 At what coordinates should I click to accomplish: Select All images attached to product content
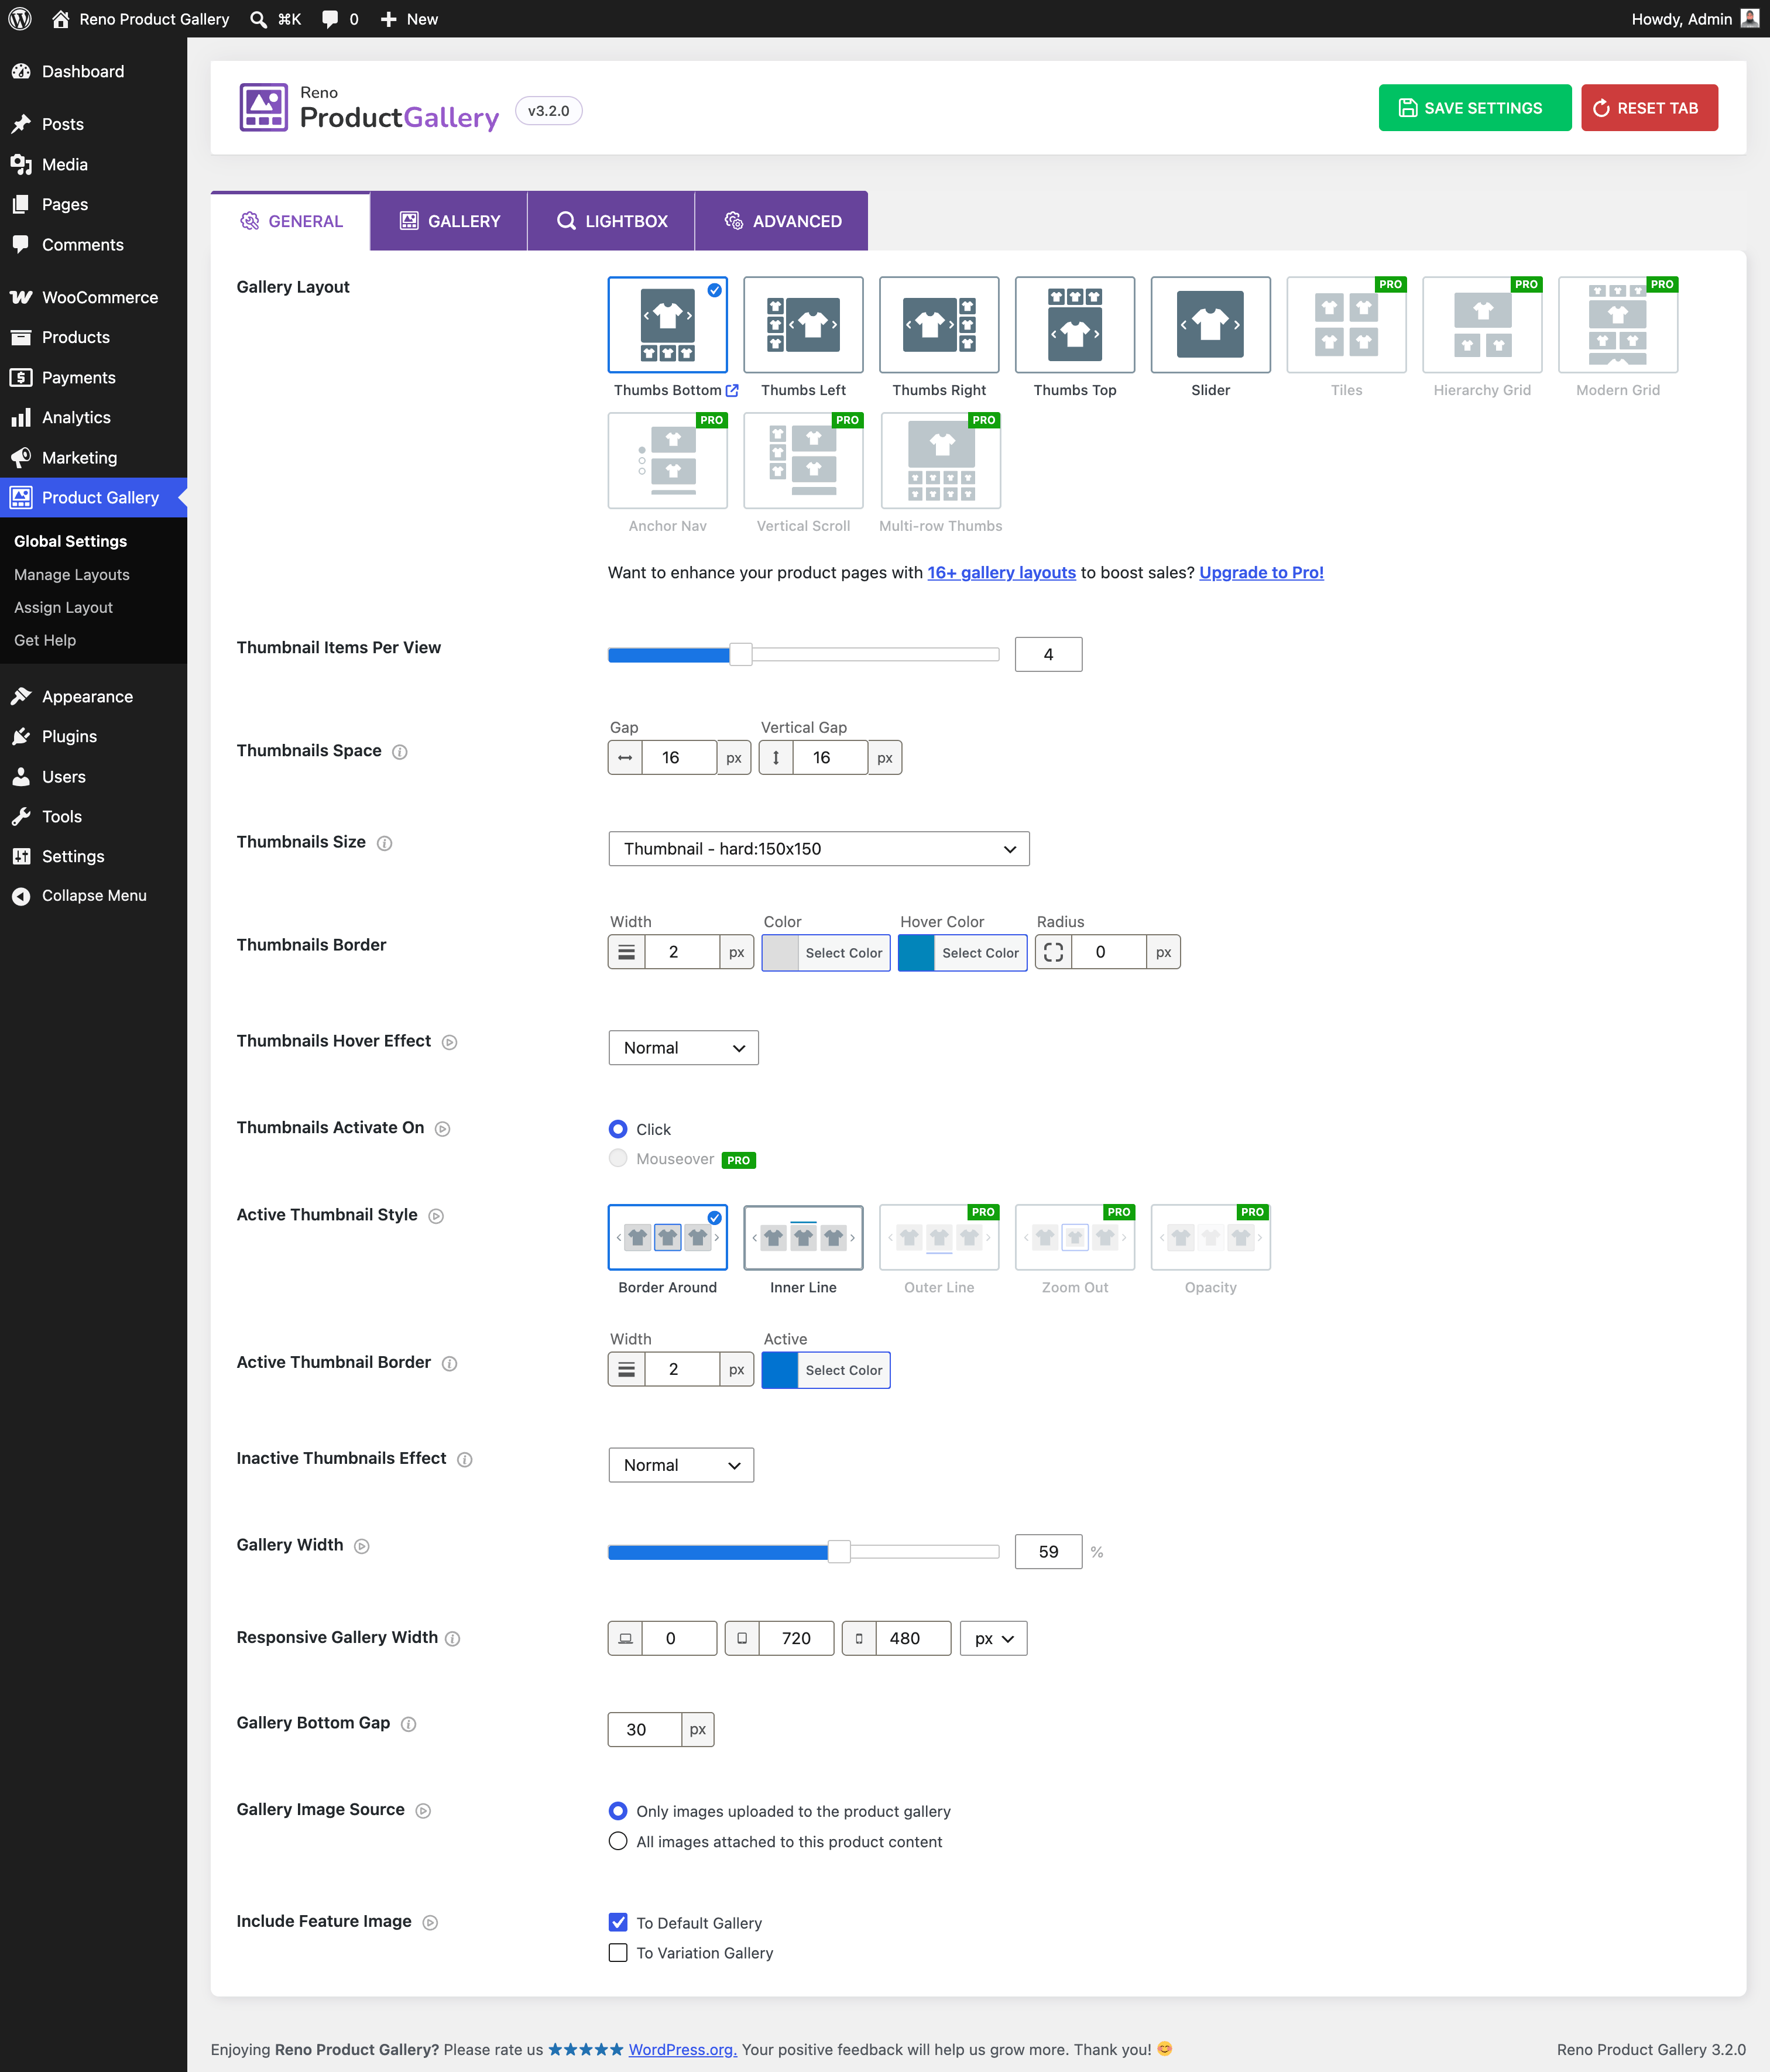[x=618, y=1841]
